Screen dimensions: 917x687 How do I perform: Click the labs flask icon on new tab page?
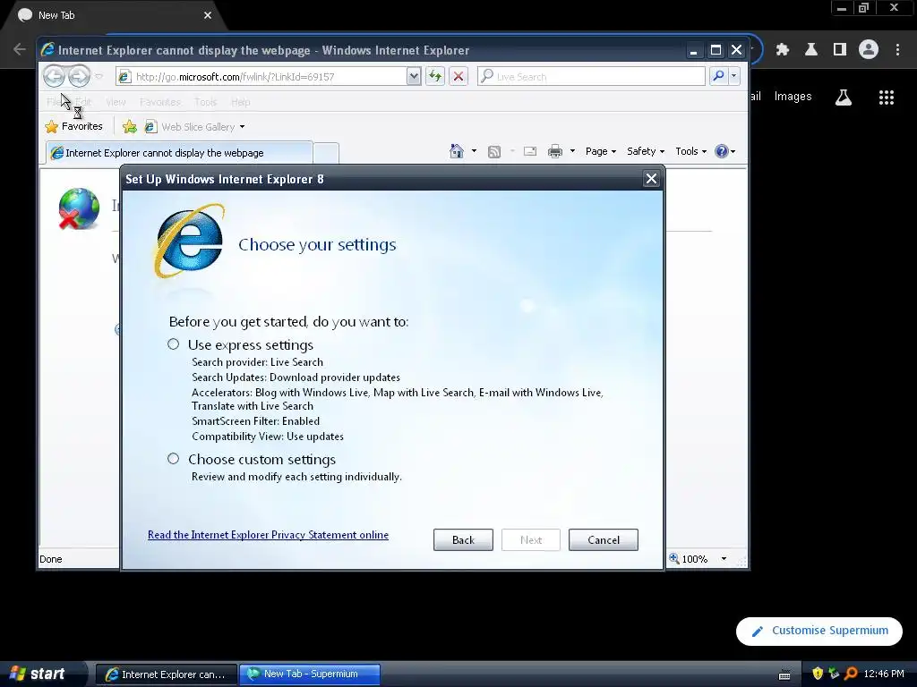(843, 97)
